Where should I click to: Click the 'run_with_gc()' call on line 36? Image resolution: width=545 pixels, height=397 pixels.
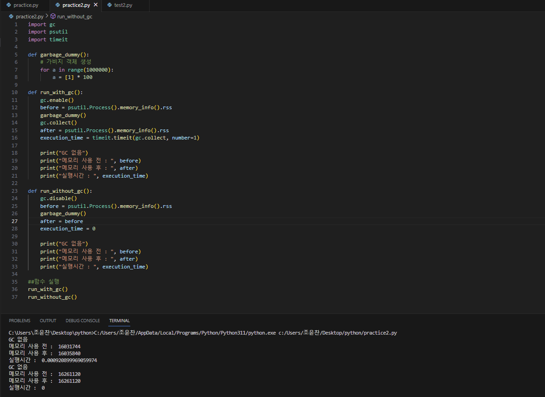(x=48, y=289)
